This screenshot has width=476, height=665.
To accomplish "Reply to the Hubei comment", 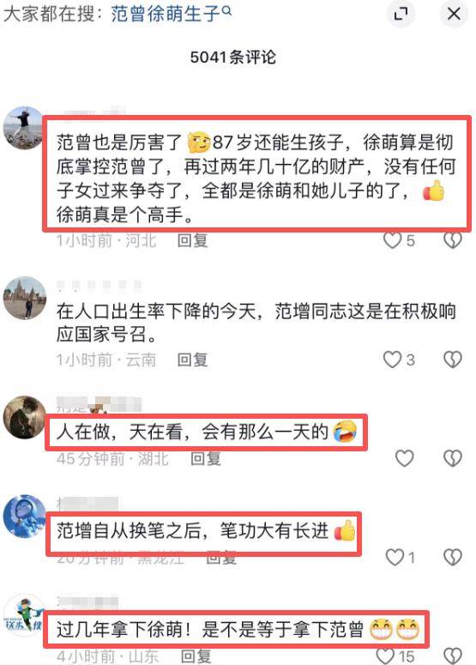I will [x=206, y=458].
